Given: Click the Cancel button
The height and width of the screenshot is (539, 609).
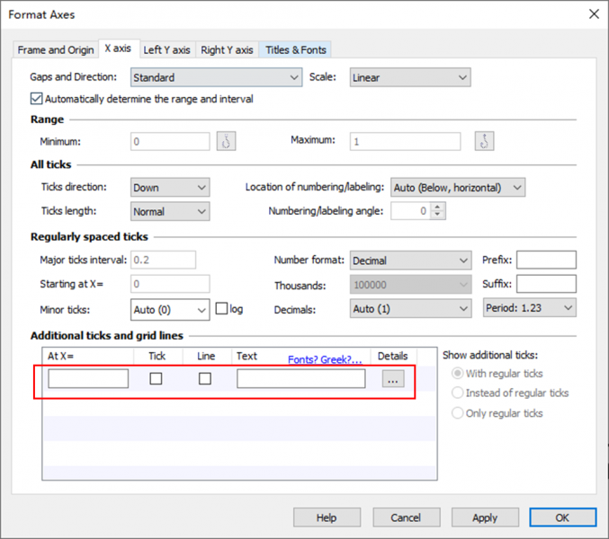Looking at the screenshot, I should coord(407,517).
